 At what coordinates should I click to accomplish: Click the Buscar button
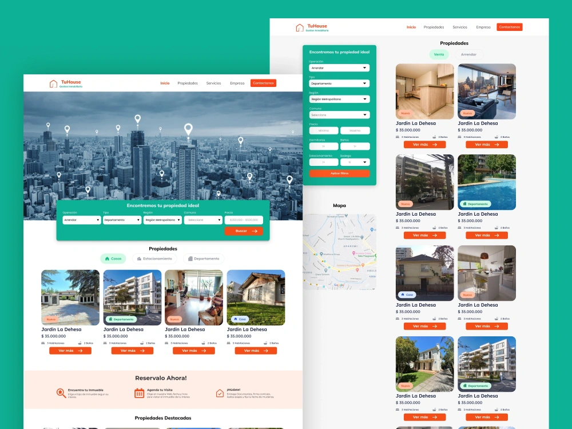(244, 231)
